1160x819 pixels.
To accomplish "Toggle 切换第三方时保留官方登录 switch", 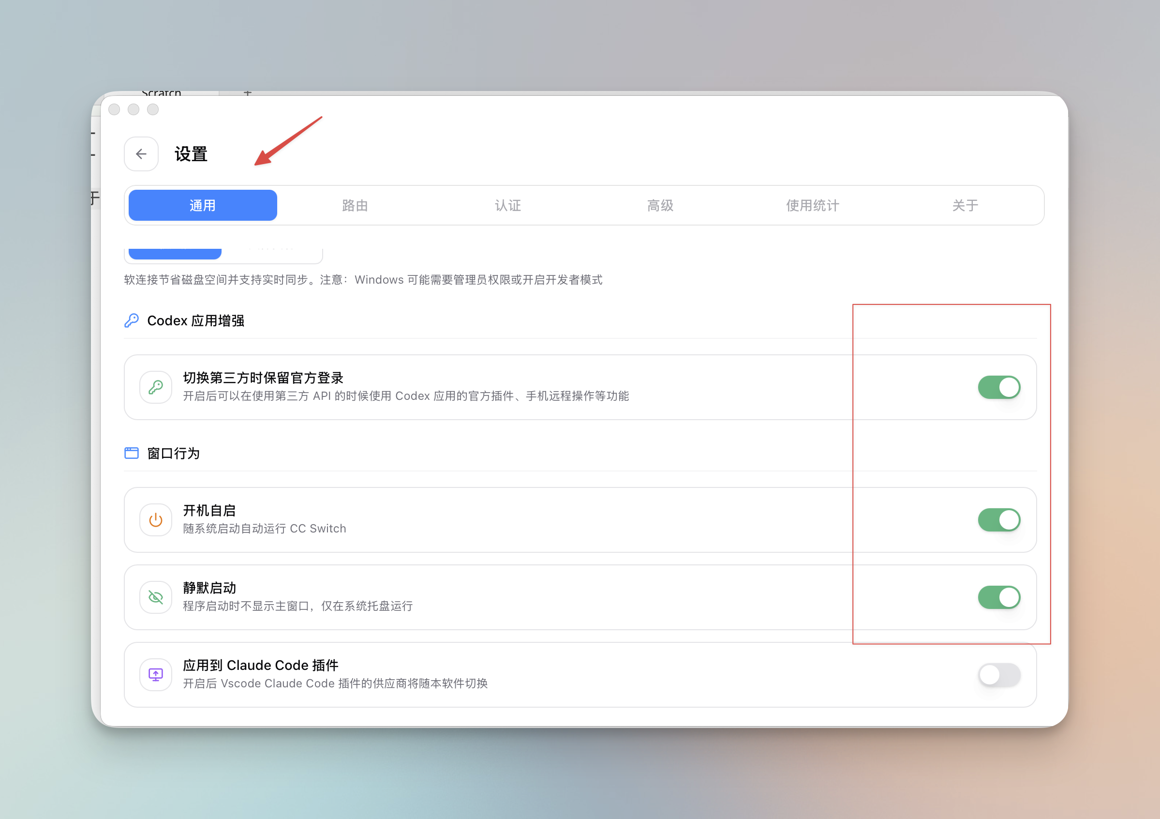I will (x=999, y=387).
